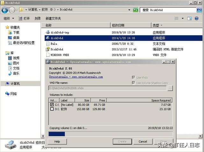Screen dimensions: 204x152
Task: Click the search magnifier icon
Action: click(x=199, y=10)
